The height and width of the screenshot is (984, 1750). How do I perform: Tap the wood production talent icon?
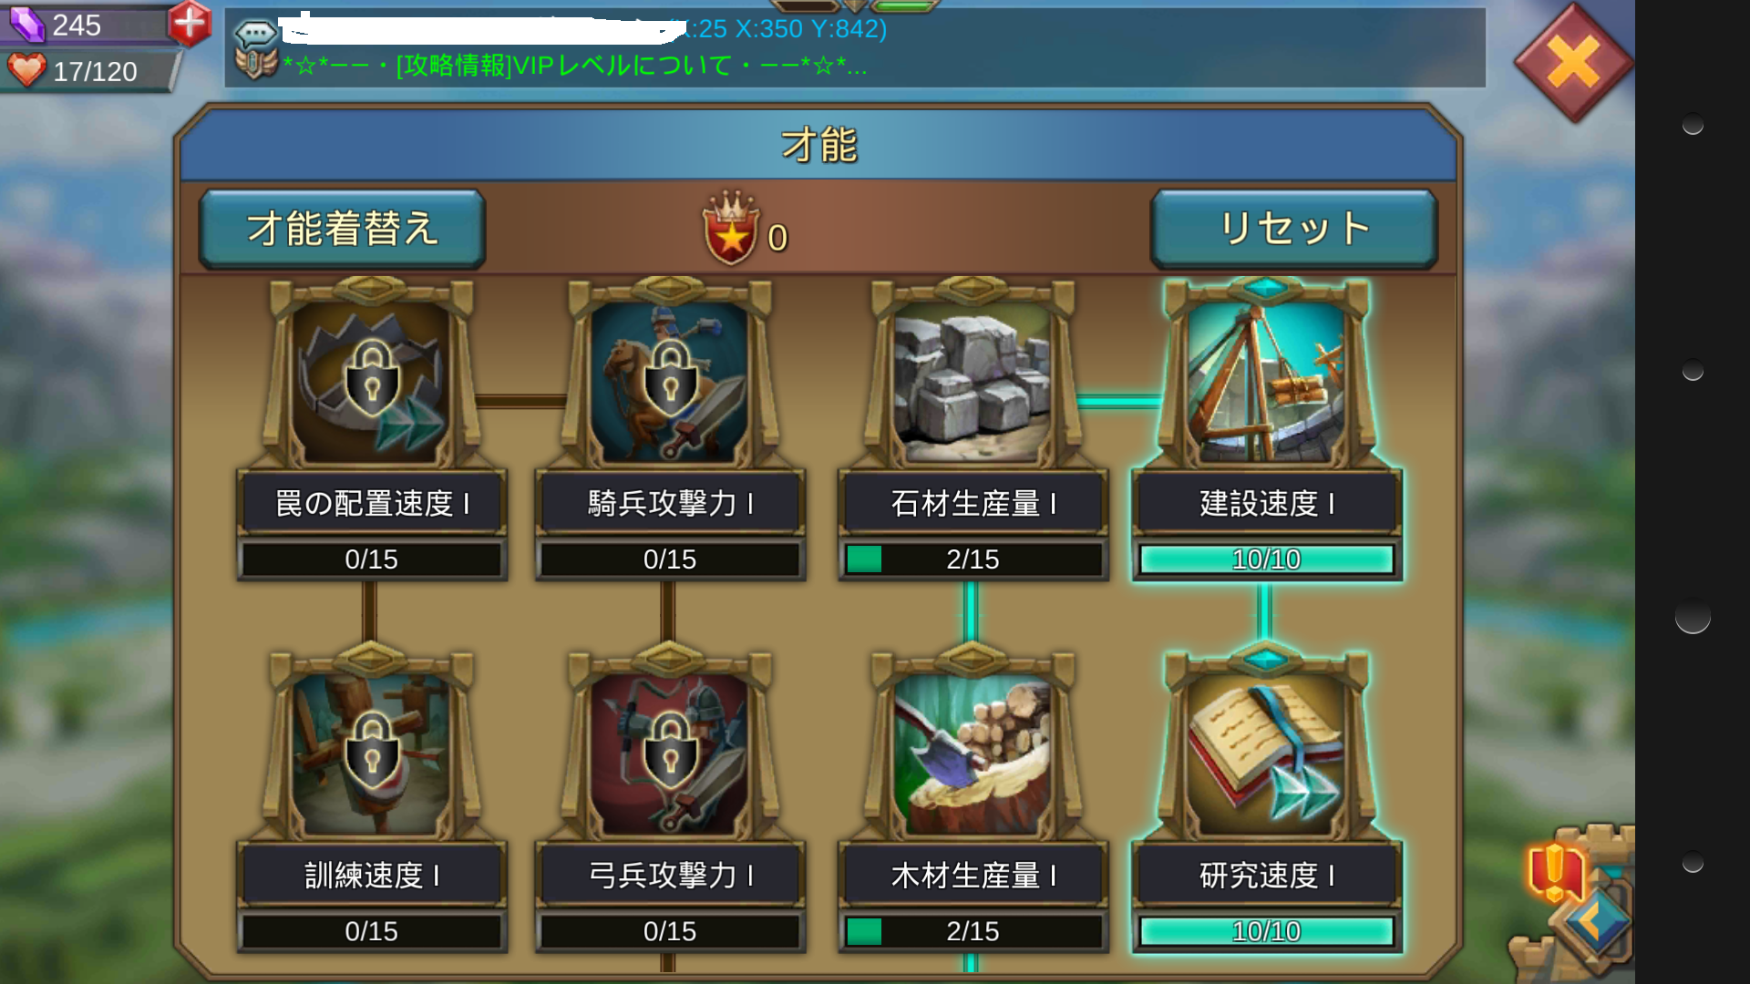[x=972, y=754]
